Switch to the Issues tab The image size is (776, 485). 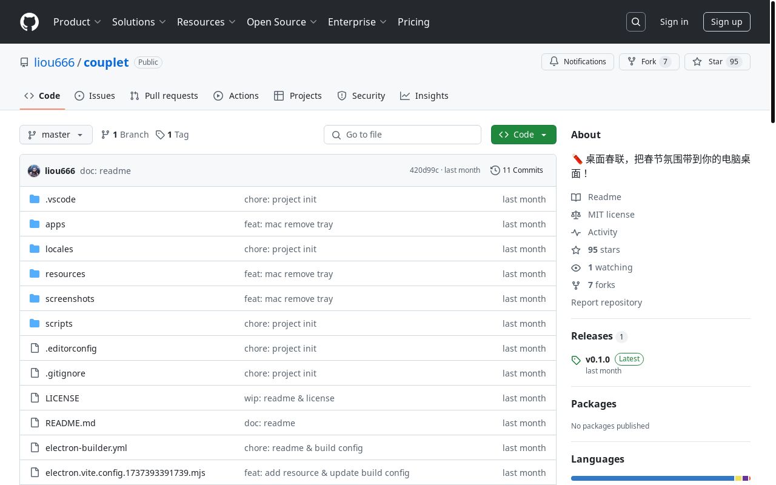pos(95,96)
